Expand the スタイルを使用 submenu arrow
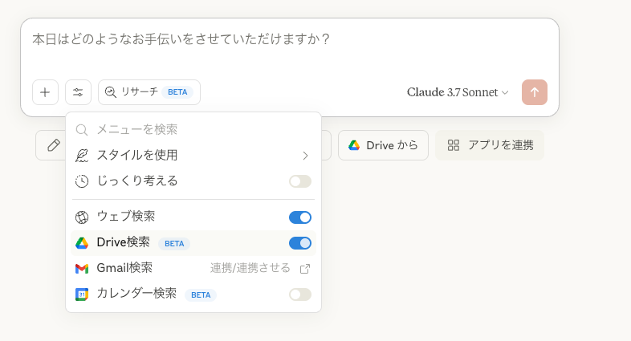 pyautogui.click(x=305, y=156)
